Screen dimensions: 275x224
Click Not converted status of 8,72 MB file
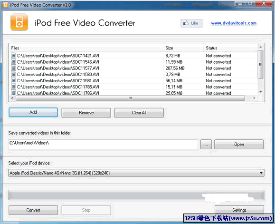[x=218, y=56]
